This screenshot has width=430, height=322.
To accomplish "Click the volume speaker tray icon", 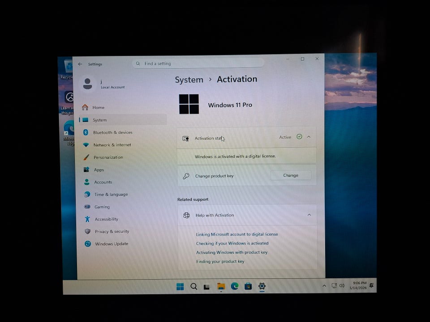I will pyautogui.click(x=342, y=286).
